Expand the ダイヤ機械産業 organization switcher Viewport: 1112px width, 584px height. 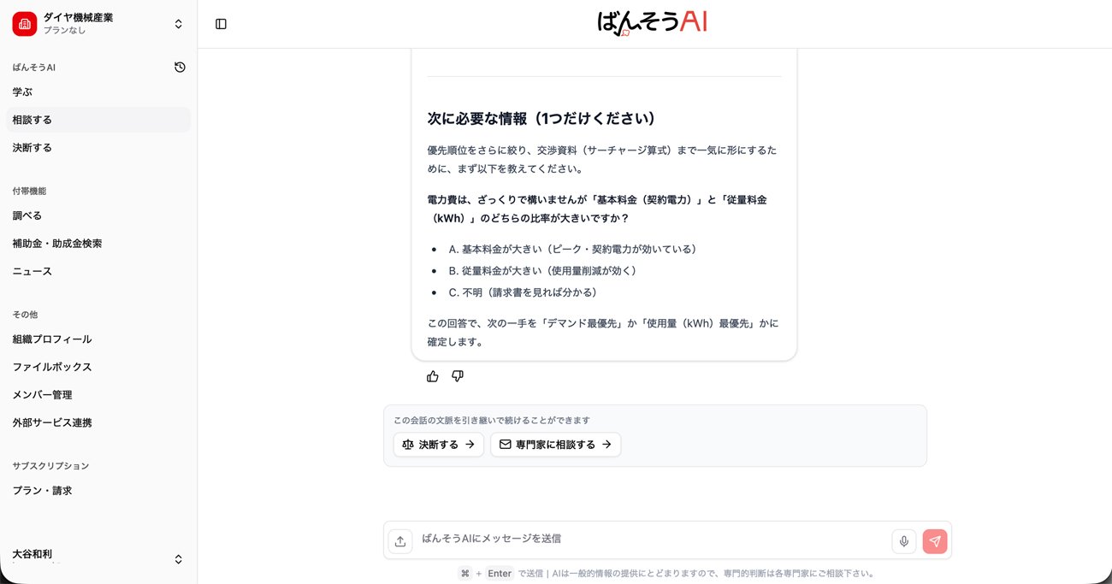[178, 24]
